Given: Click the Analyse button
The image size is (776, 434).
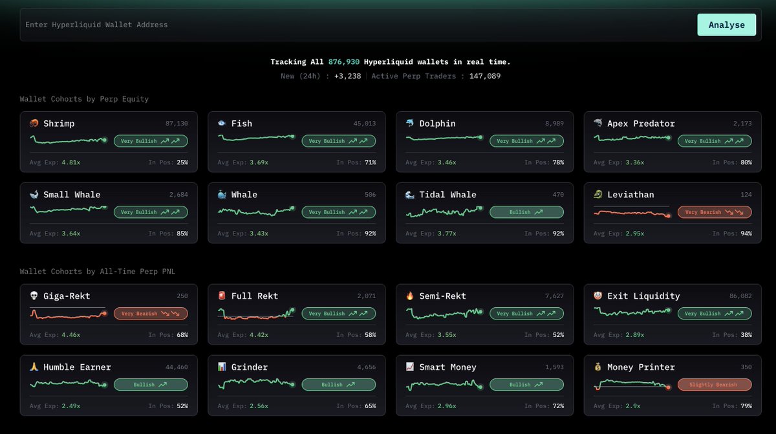Looking at the screenshot, I should [x=726, y=25].
